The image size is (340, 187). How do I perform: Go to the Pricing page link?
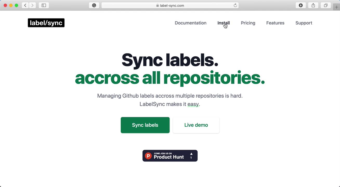[248, 23]
